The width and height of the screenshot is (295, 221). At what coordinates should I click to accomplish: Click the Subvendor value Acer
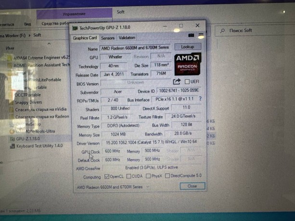point(118,92)
